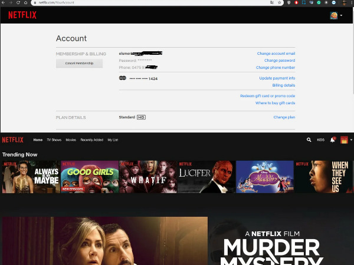Open the Update payment info link
Screen dimensions: 354x265
(x=277, y=78)
